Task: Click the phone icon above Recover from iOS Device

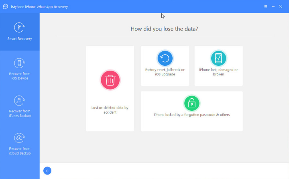Action: 20,63
